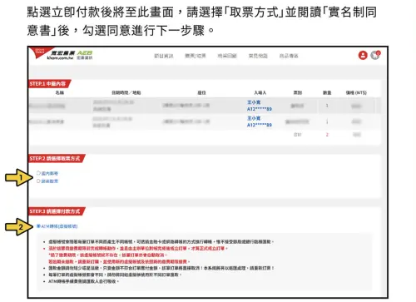Open the 節目資訊 menu item
The width and height of the screenshot is (416, 302).
(x=164, y=56)
